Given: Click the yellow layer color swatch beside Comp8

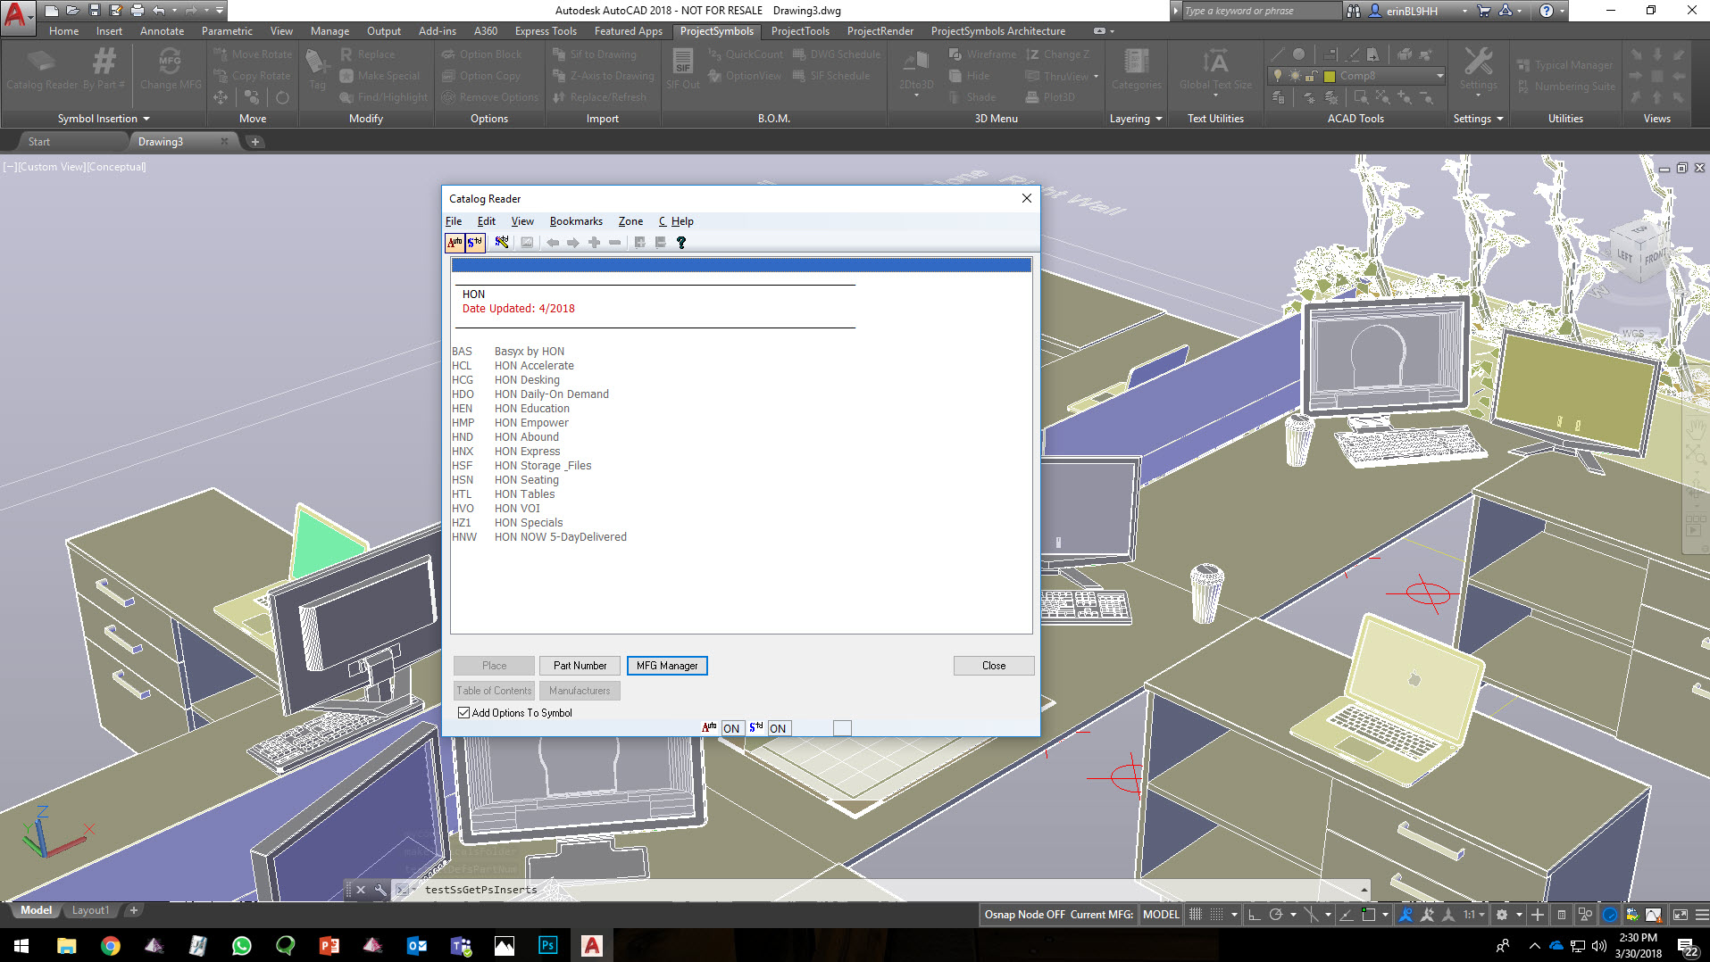Looking at the screenshot, I should tap(1330, 76).
